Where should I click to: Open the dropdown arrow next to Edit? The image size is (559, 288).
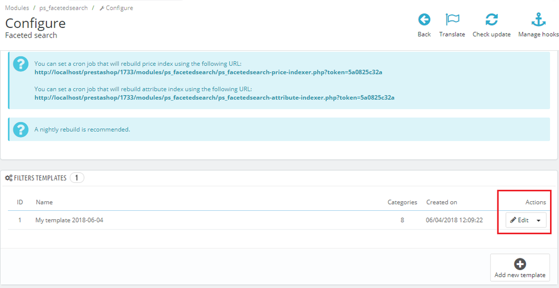539,220
